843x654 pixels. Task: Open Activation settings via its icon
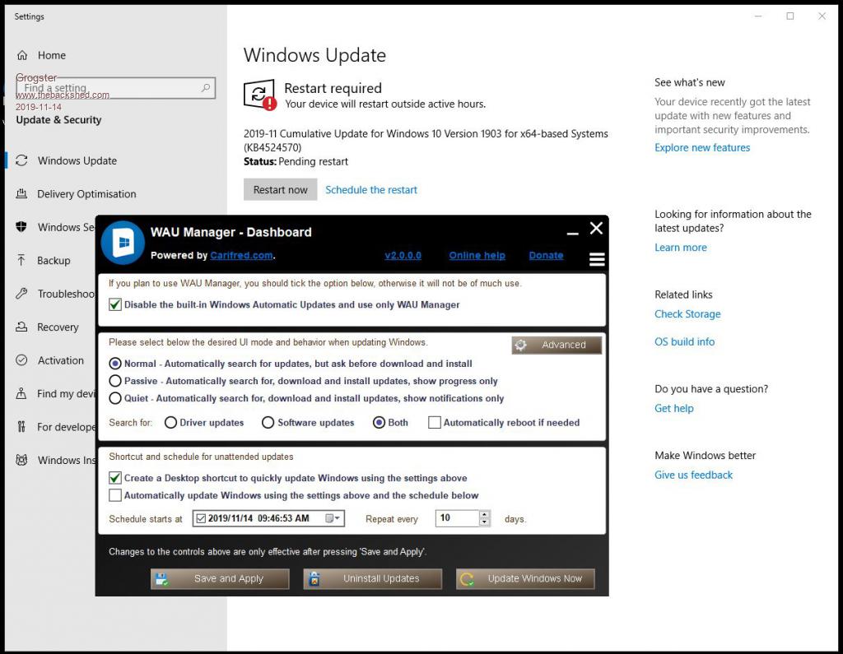pos(21,360)
